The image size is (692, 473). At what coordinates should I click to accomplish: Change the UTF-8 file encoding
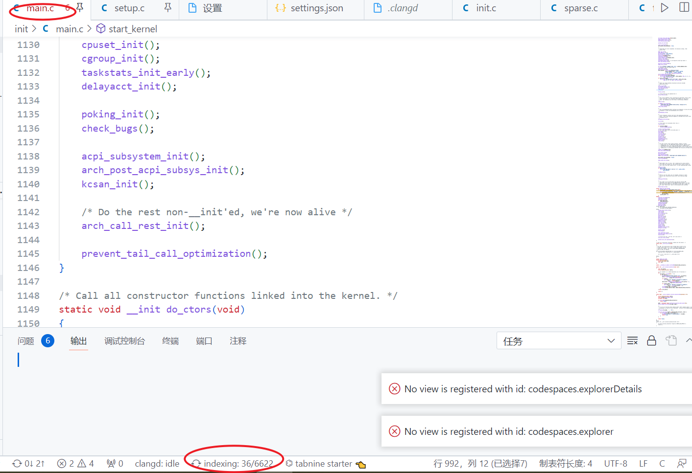[x=616, y=463]
